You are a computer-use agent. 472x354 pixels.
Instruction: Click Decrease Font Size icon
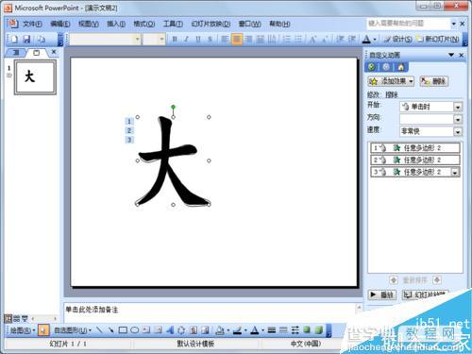point(325,40)
